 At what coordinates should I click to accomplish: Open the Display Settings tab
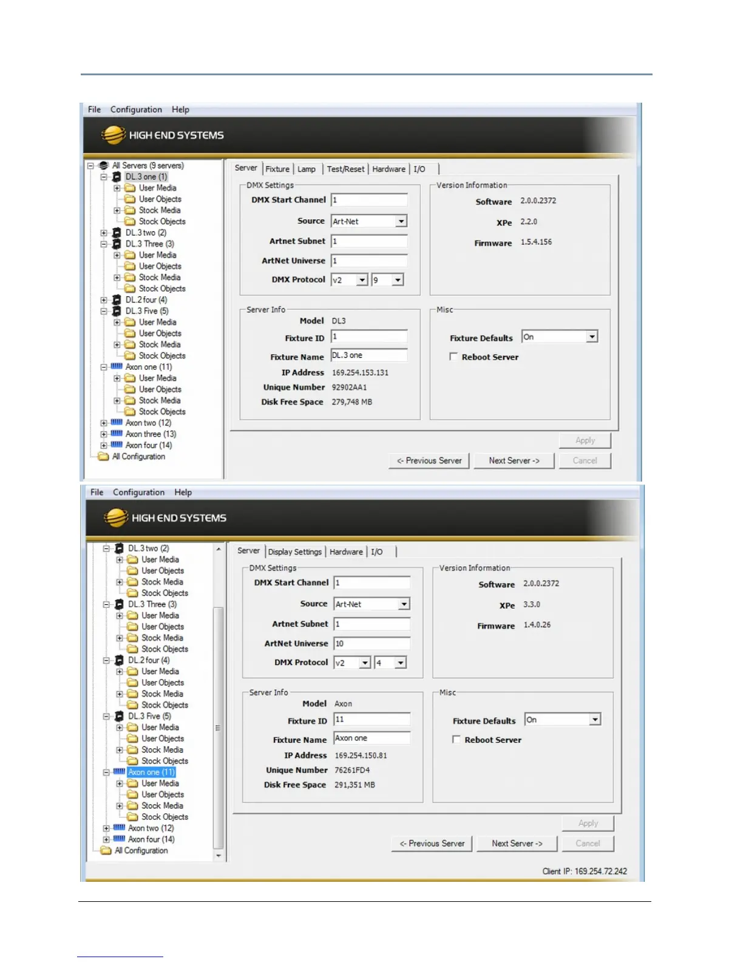pyautogui.click(x=295, y=551)
